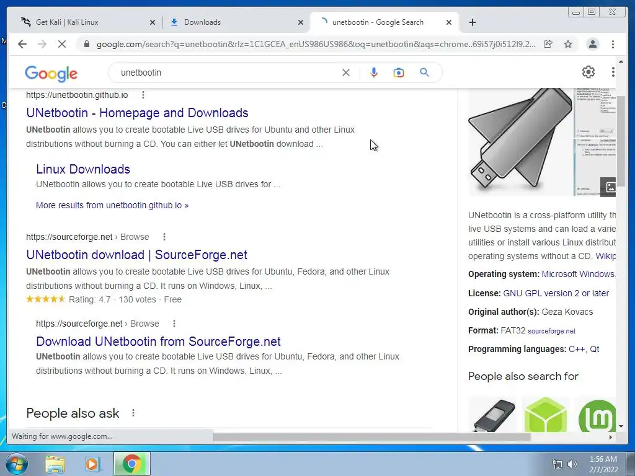Viewport: 635px width, 476px height.
Task: Click the horizontal scrollbar right arrow
Action: coord(611,437)
